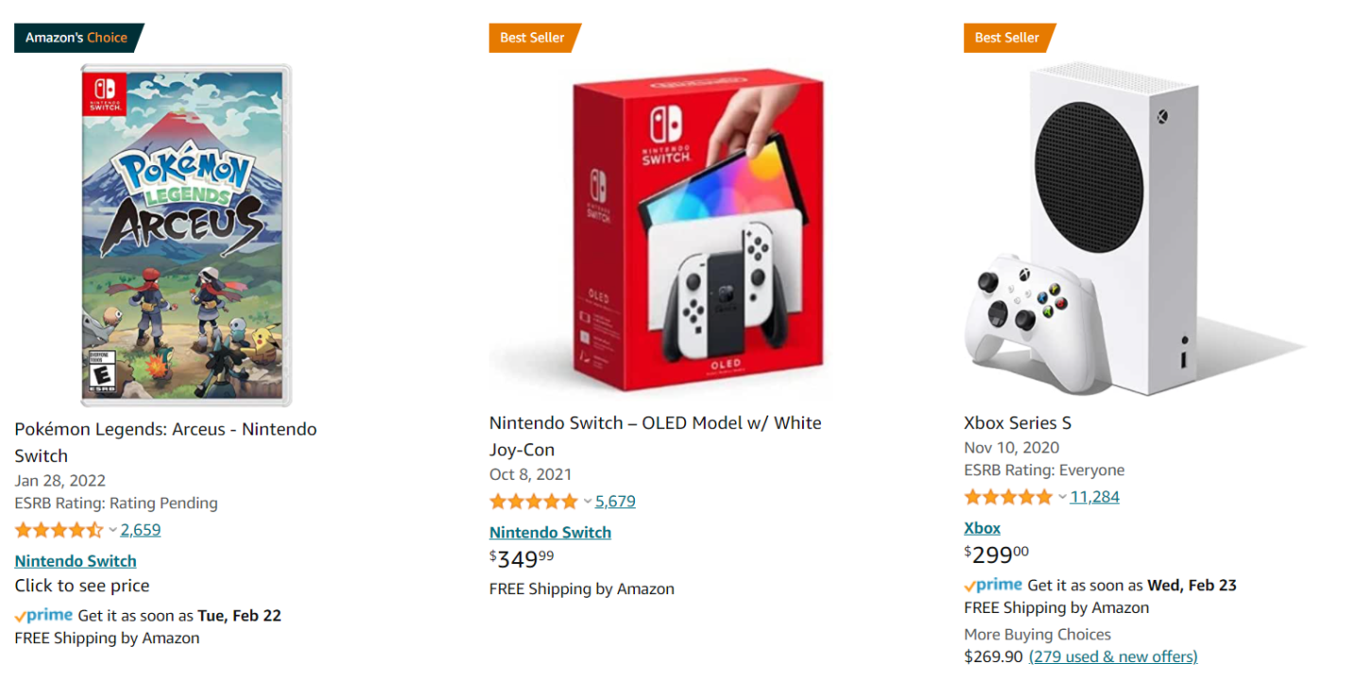Screen dimensions: 1352x680
Task: Click the Best Seller badge above Nintendo Switch OLED
Action: tap(534, 38)
